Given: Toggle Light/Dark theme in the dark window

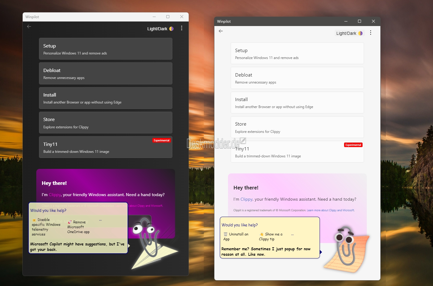Looking at the screenshot, I should click(x=160, y=29).
